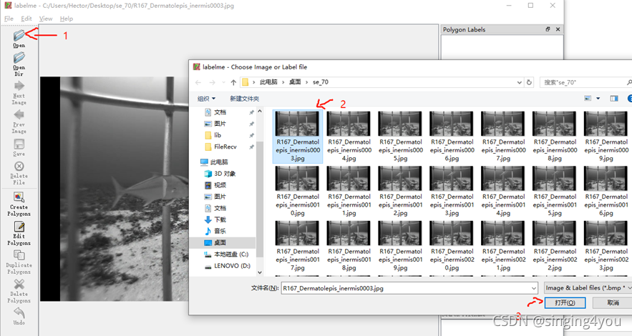
Task: Click the 文件名 text field
Action: tap(406, 289)
